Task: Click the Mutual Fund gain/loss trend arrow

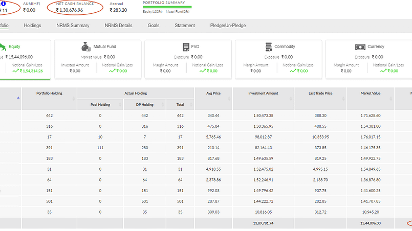Action: [112, 71]
